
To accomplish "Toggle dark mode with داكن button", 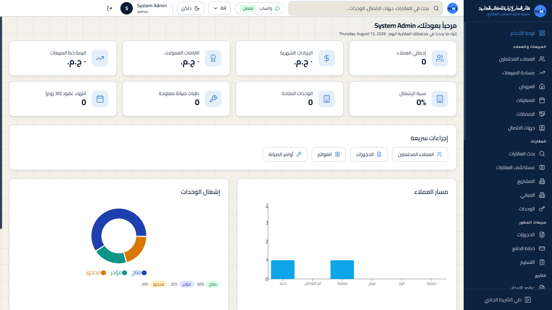I will click(x=190, y=8).
